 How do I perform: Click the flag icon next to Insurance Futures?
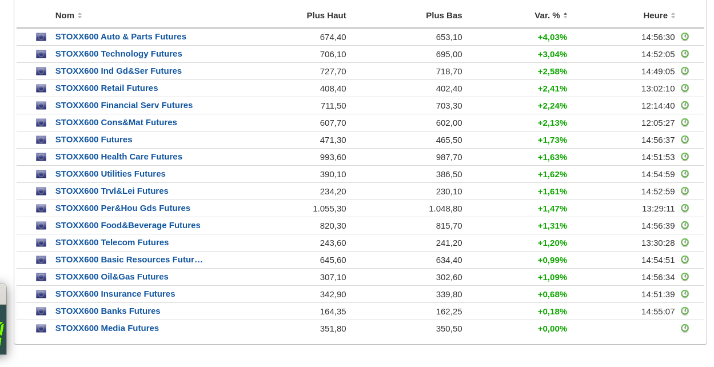pyautogui.click(x=41, y=294)
